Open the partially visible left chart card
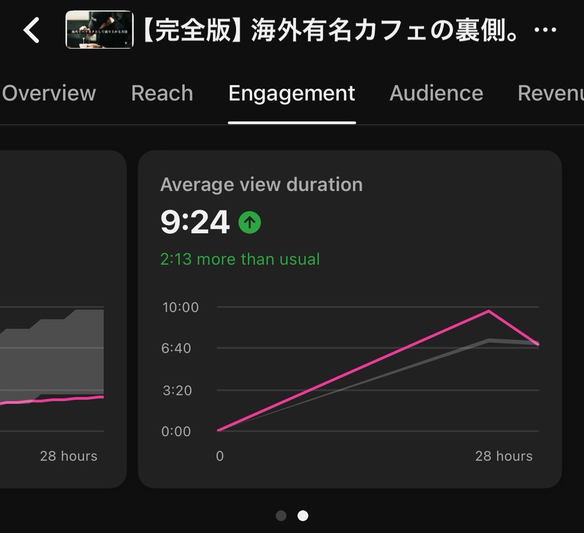 pos(63,319)
